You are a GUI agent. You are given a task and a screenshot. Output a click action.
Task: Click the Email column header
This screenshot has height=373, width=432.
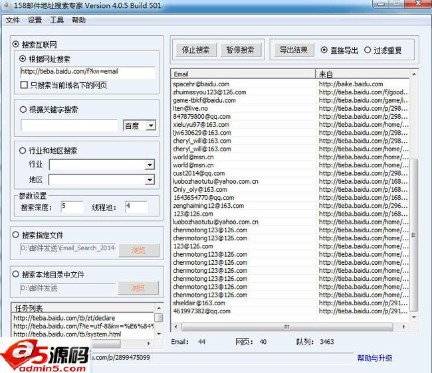243,74
